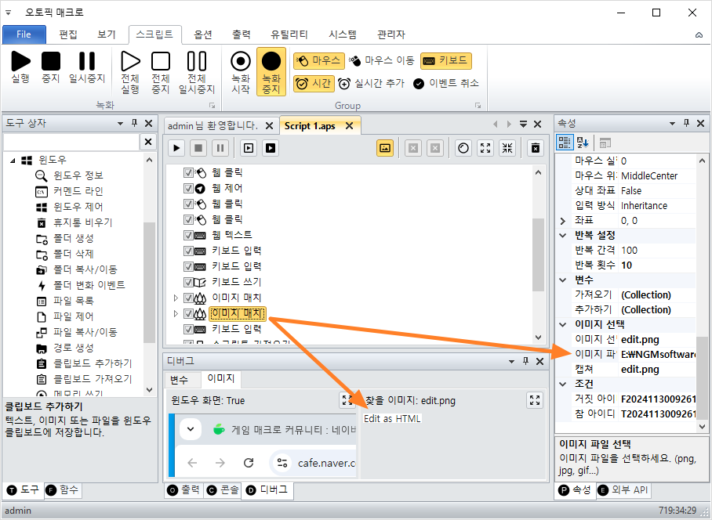This screenshot has width=712, height=520.
Task: Select 윈도우 정보 in the toolbox
Action: point(78,175)
